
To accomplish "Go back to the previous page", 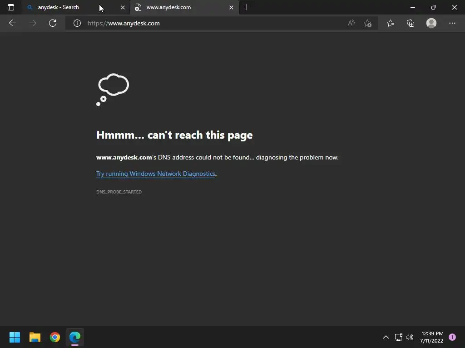I will point(12,23).
